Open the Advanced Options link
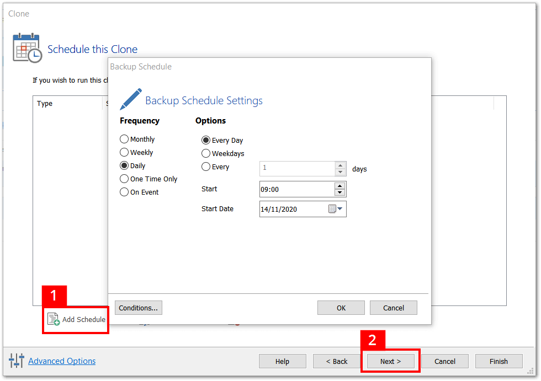Screen dimensions: 541x381 (62, 361)
